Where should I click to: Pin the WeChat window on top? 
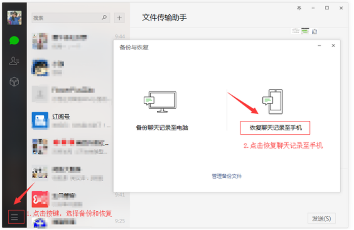pyautogui.click(x=299, y=8)
